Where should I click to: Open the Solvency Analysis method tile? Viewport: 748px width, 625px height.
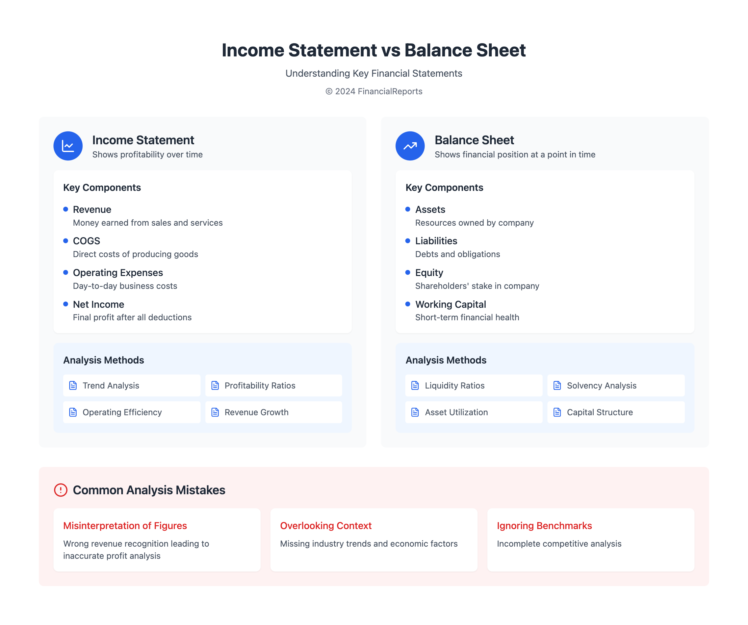(x=616, y=385)
